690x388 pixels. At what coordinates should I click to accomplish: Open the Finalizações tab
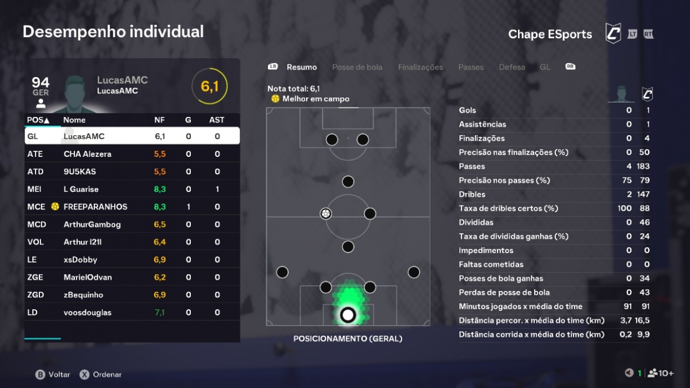click(420, 67)
